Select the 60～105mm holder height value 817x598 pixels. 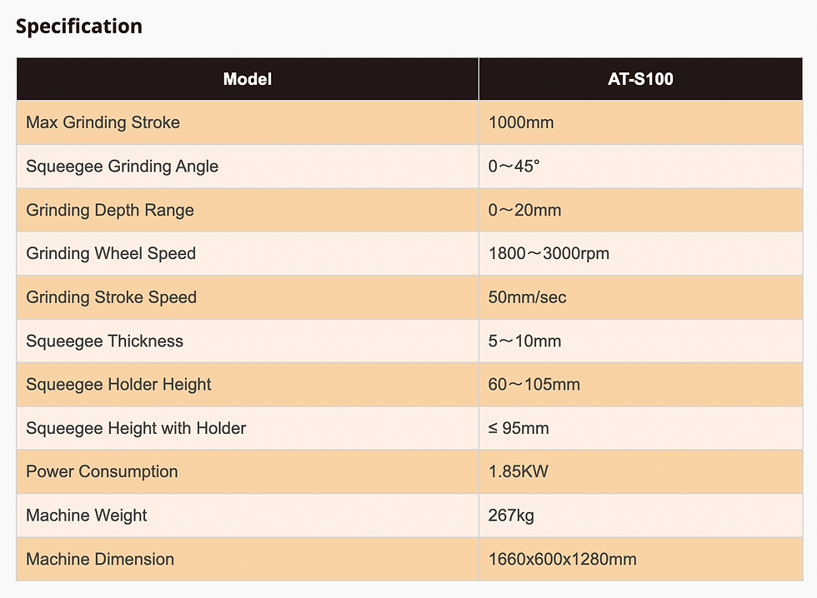click(534, 385)
